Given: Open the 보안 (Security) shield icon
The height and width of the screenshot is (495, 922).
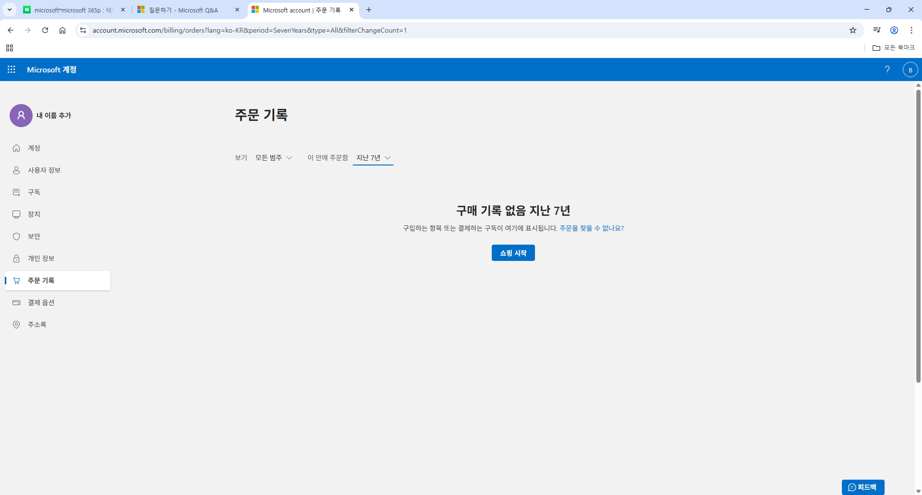Looking at the screenshot, I should [x=17, y=236].
